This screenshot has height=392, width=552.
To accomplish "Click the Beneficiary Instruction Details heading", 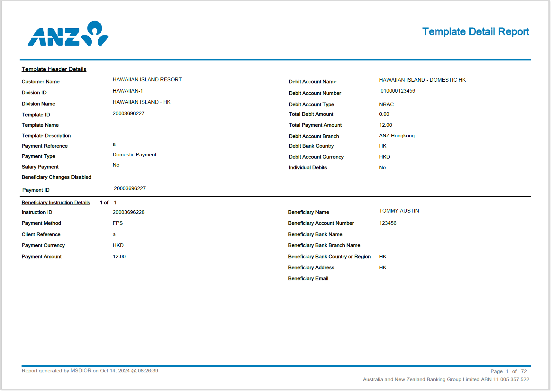I will (56, 203).
